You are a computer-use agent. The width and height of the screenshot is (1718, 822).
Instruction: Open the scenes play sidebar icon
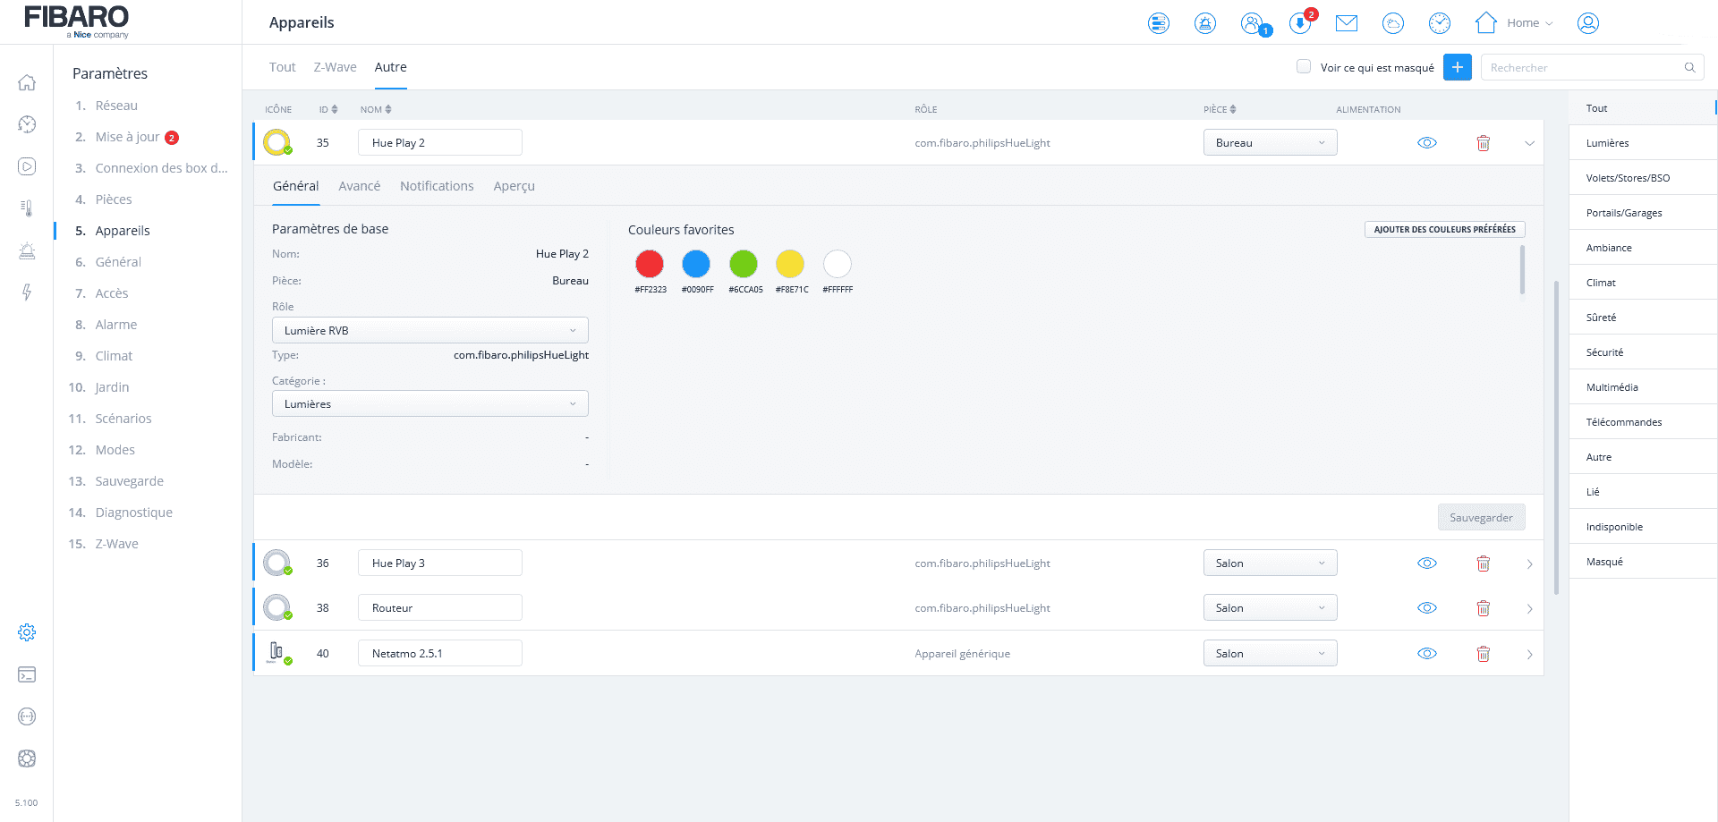[x=27, y=166]
